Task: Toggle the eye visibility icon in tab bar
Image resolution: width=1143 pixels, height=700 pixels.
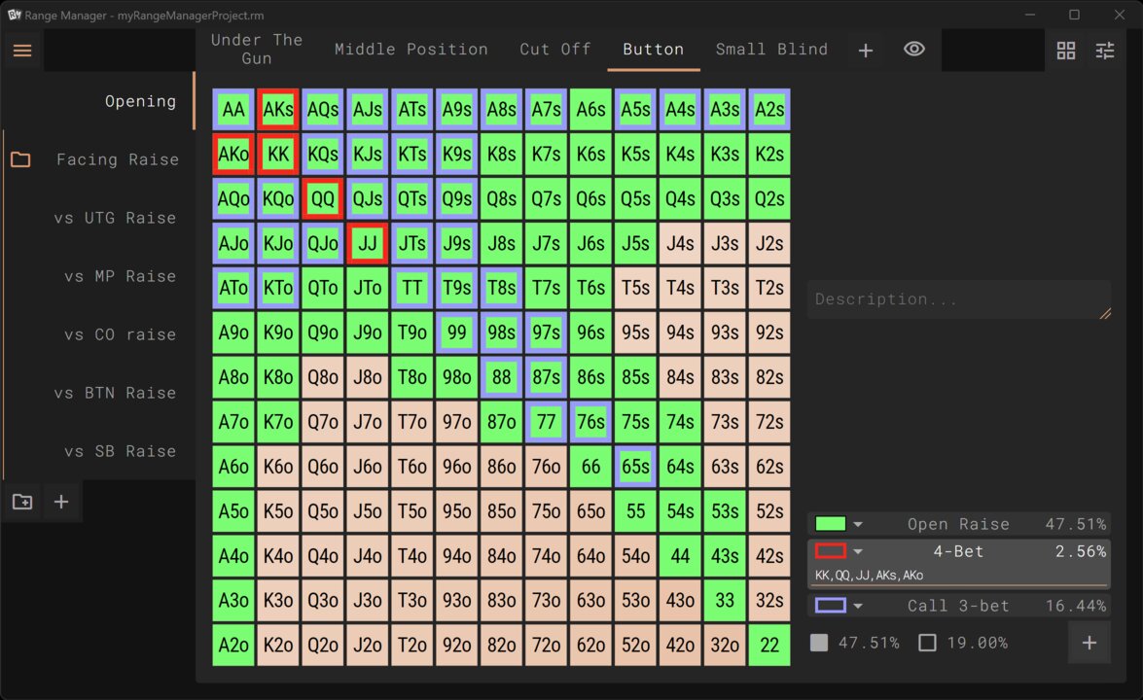Action: [913, 50]
